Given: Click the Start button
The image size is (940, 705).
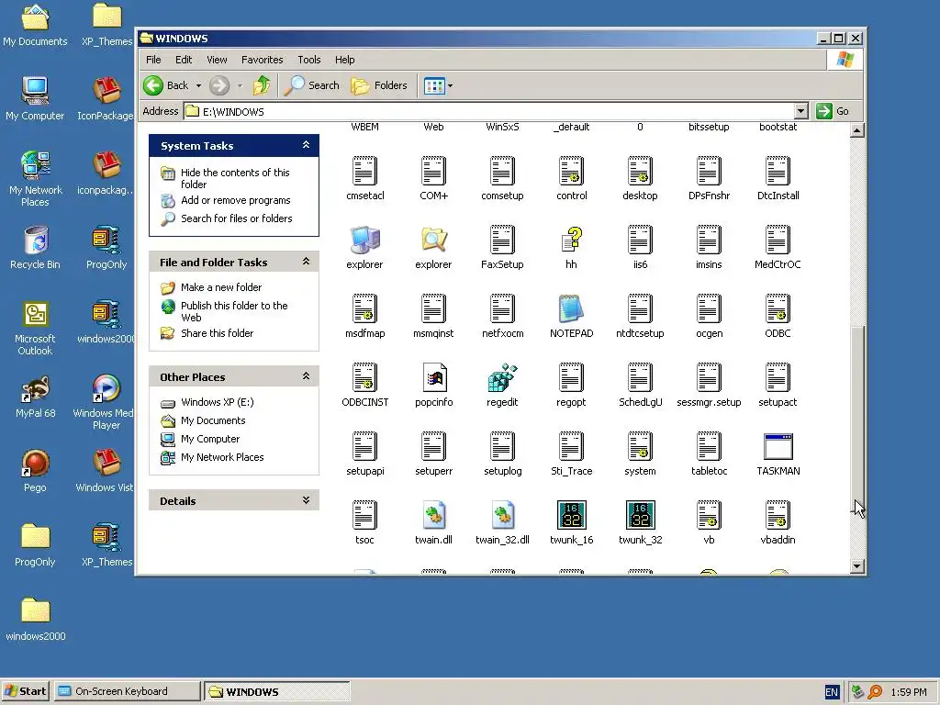Looking at the screenshot, I should click(25, 691).
